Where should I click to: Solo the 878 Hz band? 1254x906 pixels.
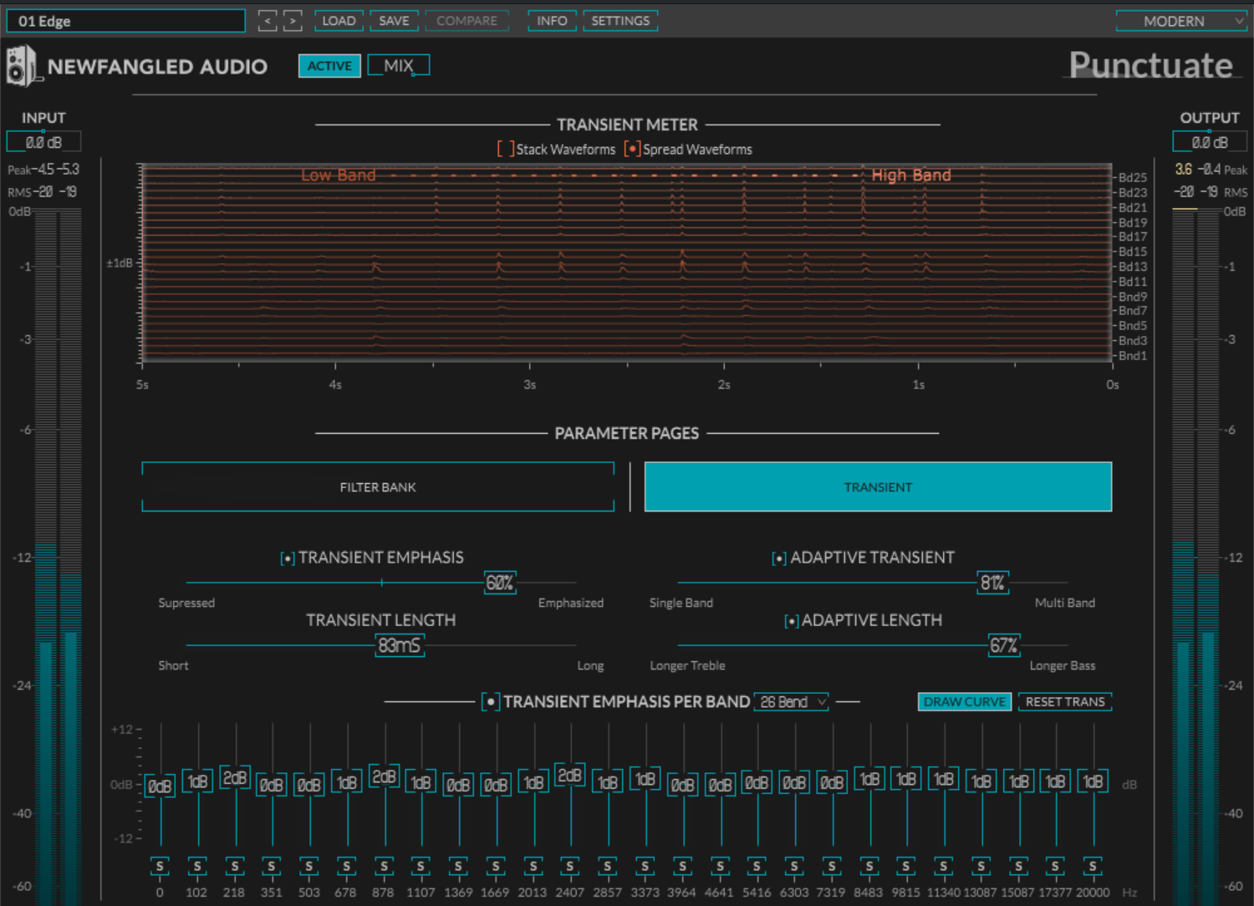(x=384, y=867)
